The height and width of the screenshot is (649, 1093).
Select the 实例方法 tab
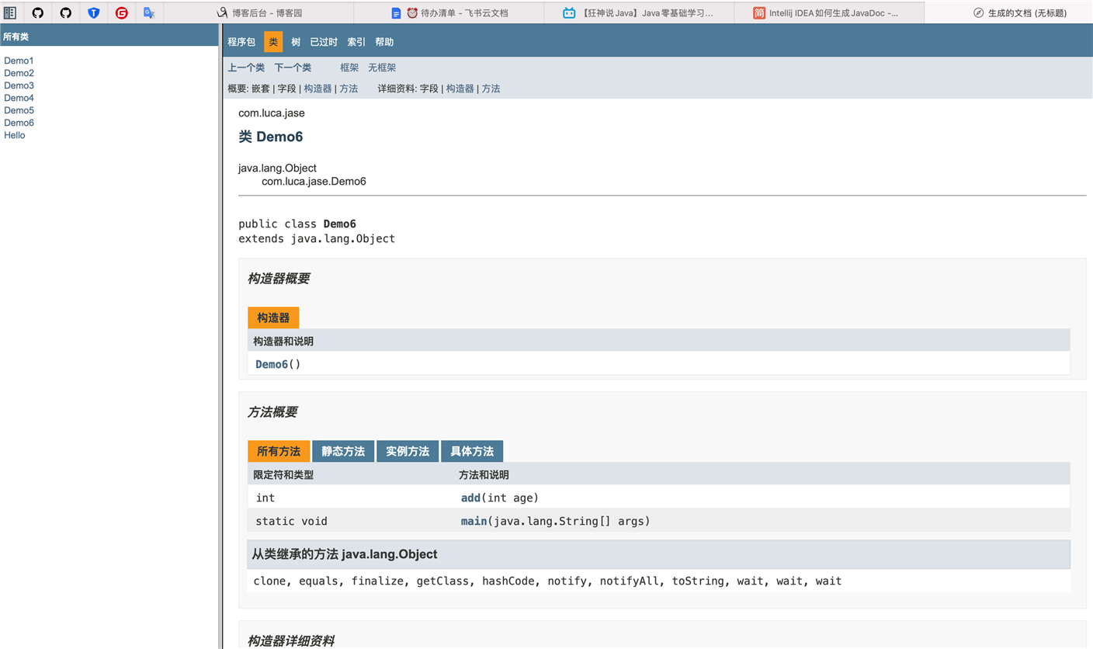pos(408,451)
